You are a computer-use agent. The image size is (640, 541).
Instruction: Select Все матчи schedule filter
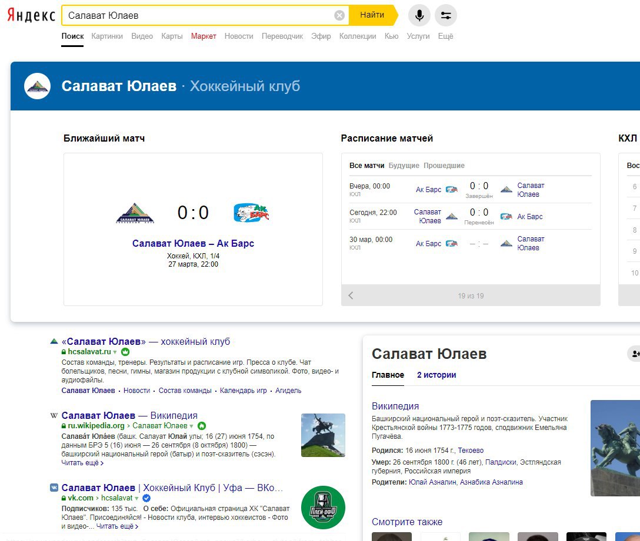tap(366, 166)
